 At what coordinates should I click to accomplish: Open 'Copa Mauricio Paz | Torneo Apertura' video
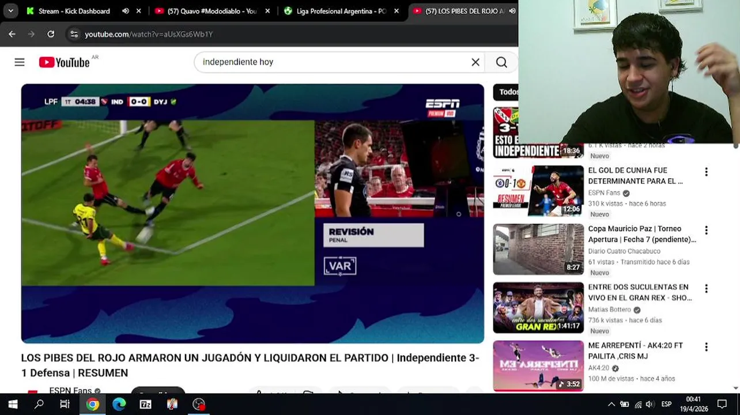642,234
